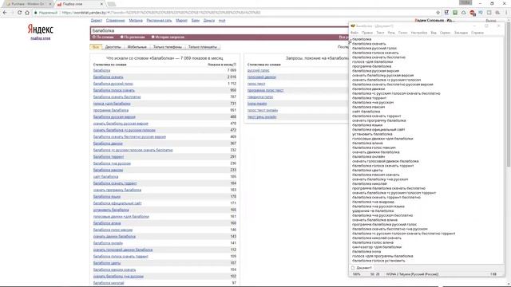Open the Маркет link in Yandex header
The width and height of the screenshot is (511, 287).
pyautogui.click(x=181, y=21)
